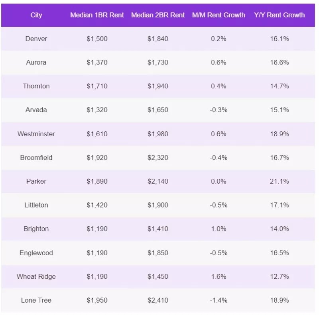Click the Y/Y Rent Growth header
This screenshot has height=315, width=319.
[279, 15]
